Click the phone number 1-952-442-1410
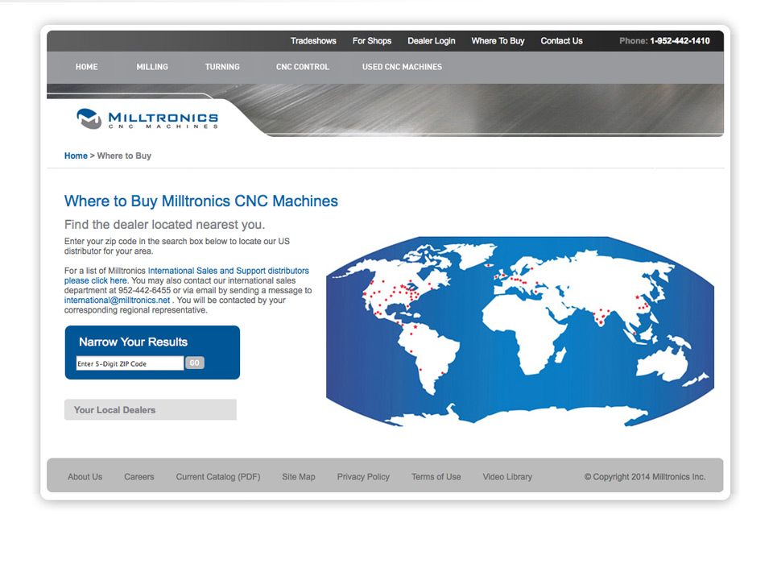 680,41
